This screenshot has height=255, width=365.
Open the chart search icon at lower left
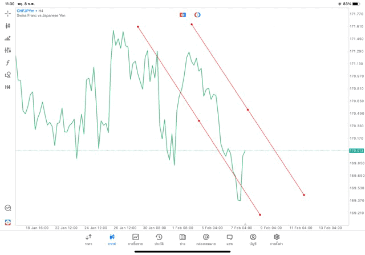[x=8, y=208]
